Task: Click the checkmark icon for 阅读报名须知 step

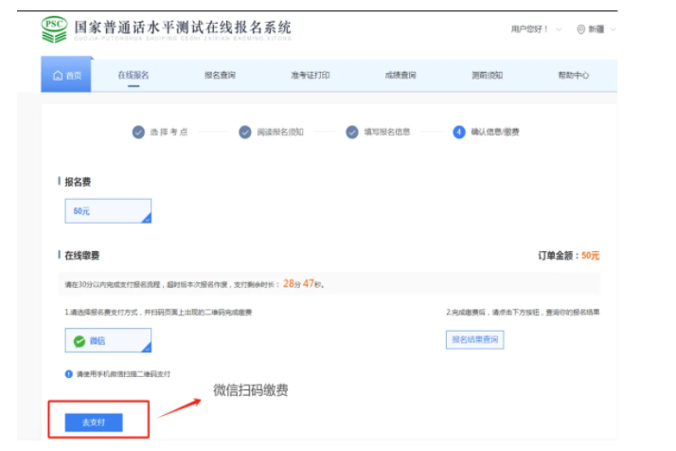Action: click(245, 132)
